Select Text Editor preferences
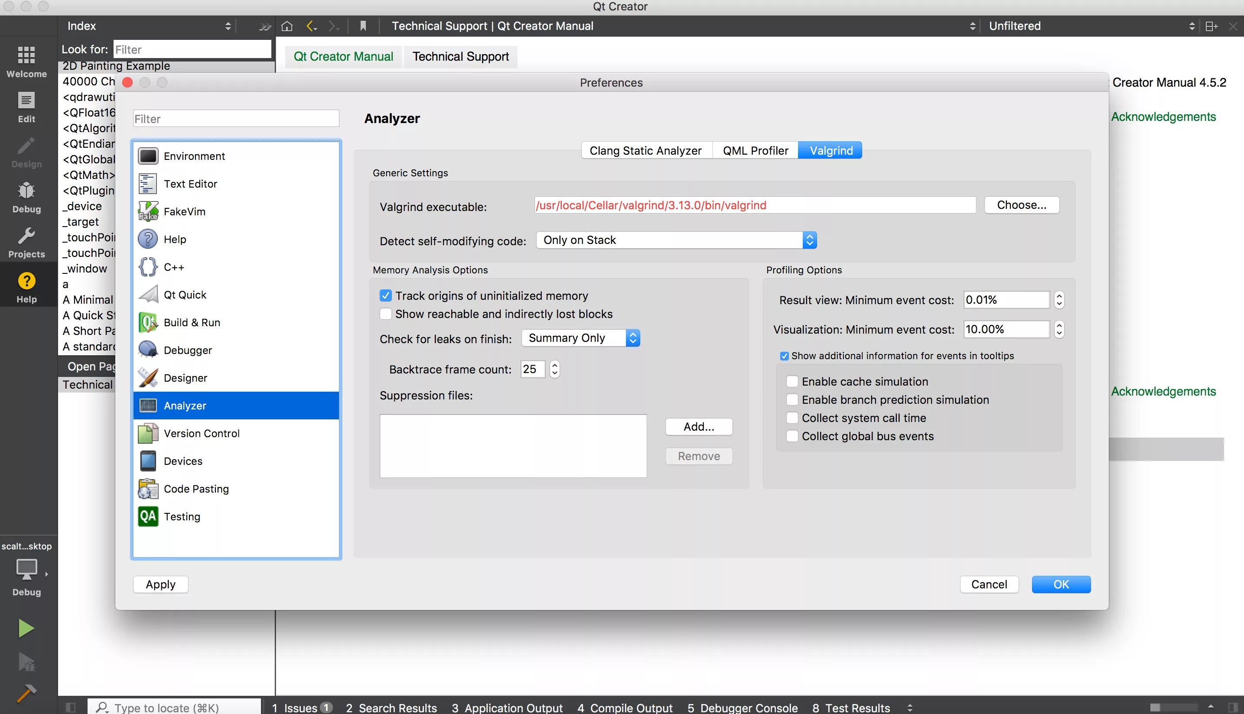The height and width of the screenshot is (714, 1244). (x=236, y=184)
